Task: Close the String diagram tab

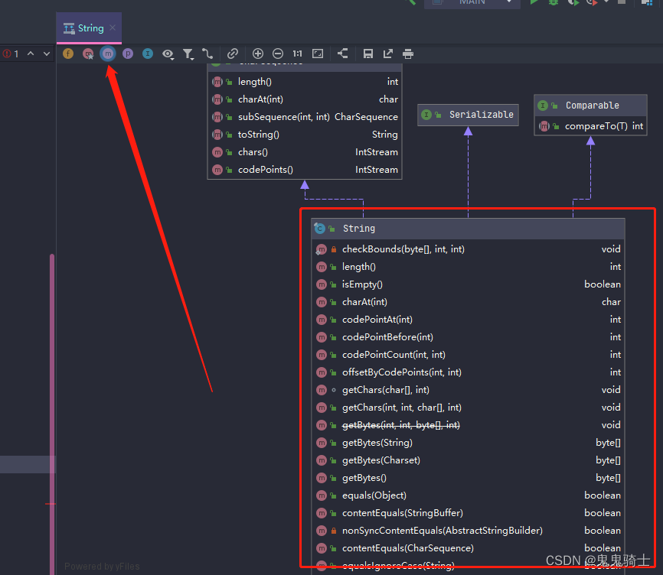Action: pyautogui.click(x=113, y=28)
